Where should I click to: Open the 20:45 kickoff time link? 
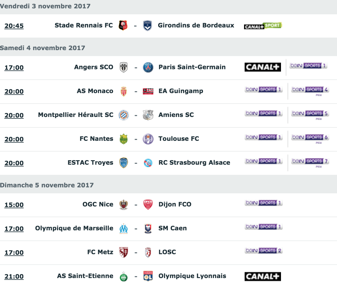click(x=14, y=26)
